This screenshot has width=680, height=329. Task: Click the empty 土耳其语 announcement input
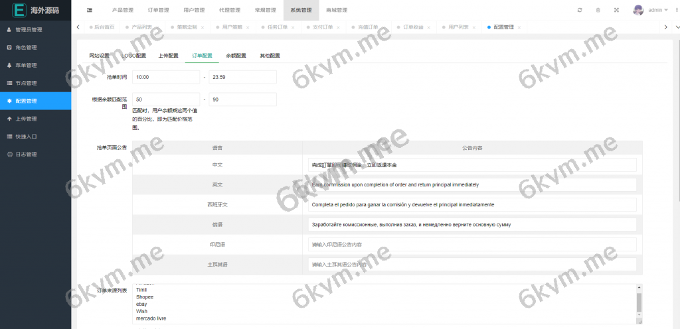(472, 265)
